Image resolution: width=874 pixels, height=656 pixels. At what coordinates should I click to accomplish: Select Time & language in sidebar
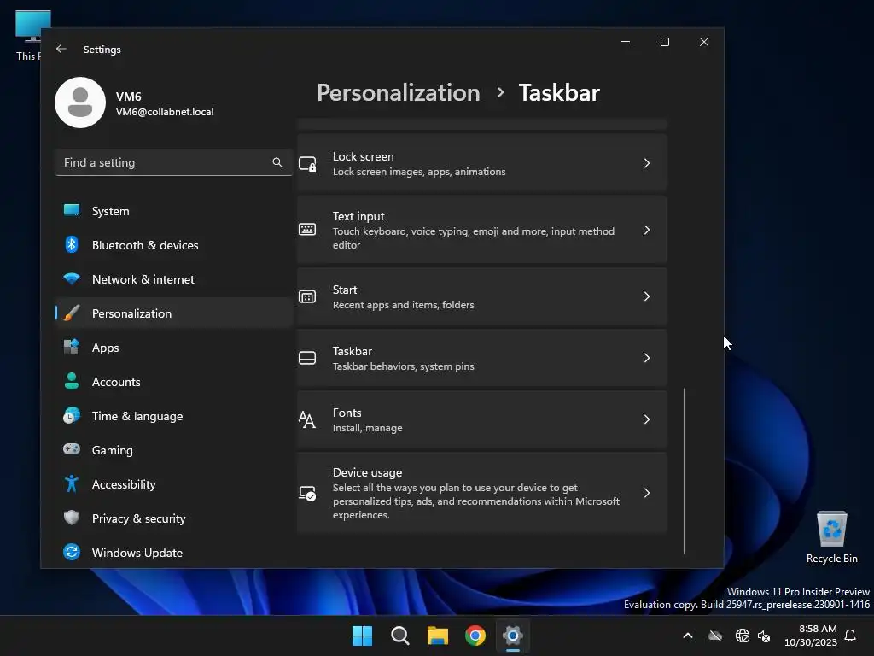click(x=174, y=416)
